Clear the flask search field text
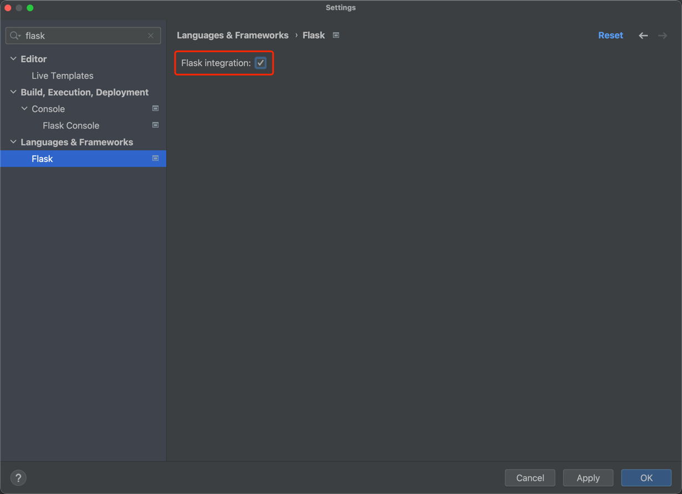Viewport: 682px width, 494px height. (151, 35)
